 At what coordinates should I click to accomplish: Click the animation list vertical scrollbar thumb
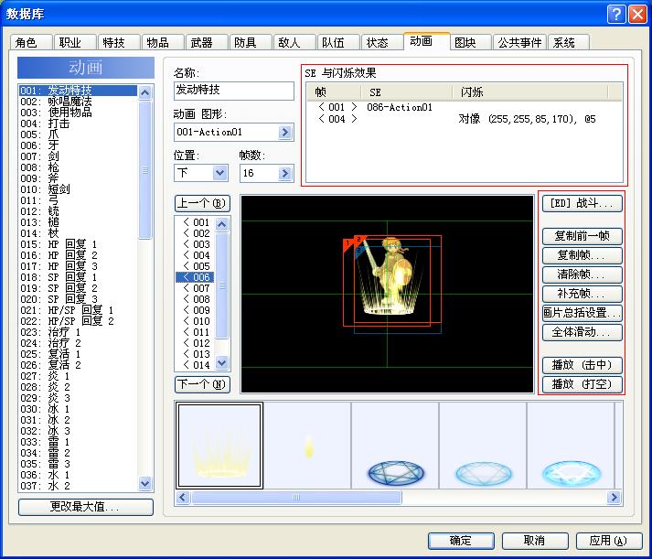(x=144, y=169)
